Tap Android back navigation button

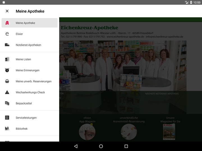pyautogui.click(x=76, y=146)
